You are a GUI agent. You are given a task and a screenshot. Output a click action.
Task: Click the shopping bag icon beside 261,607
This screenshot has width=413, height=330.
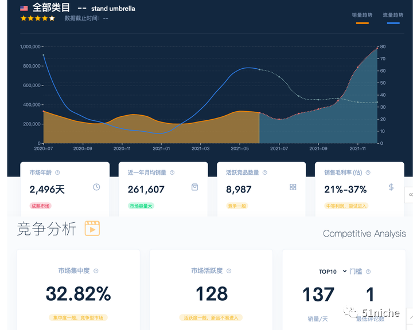tap(194, 187)
